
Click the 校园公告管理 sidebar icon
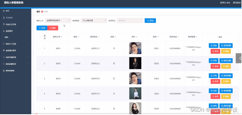[4, 24]
